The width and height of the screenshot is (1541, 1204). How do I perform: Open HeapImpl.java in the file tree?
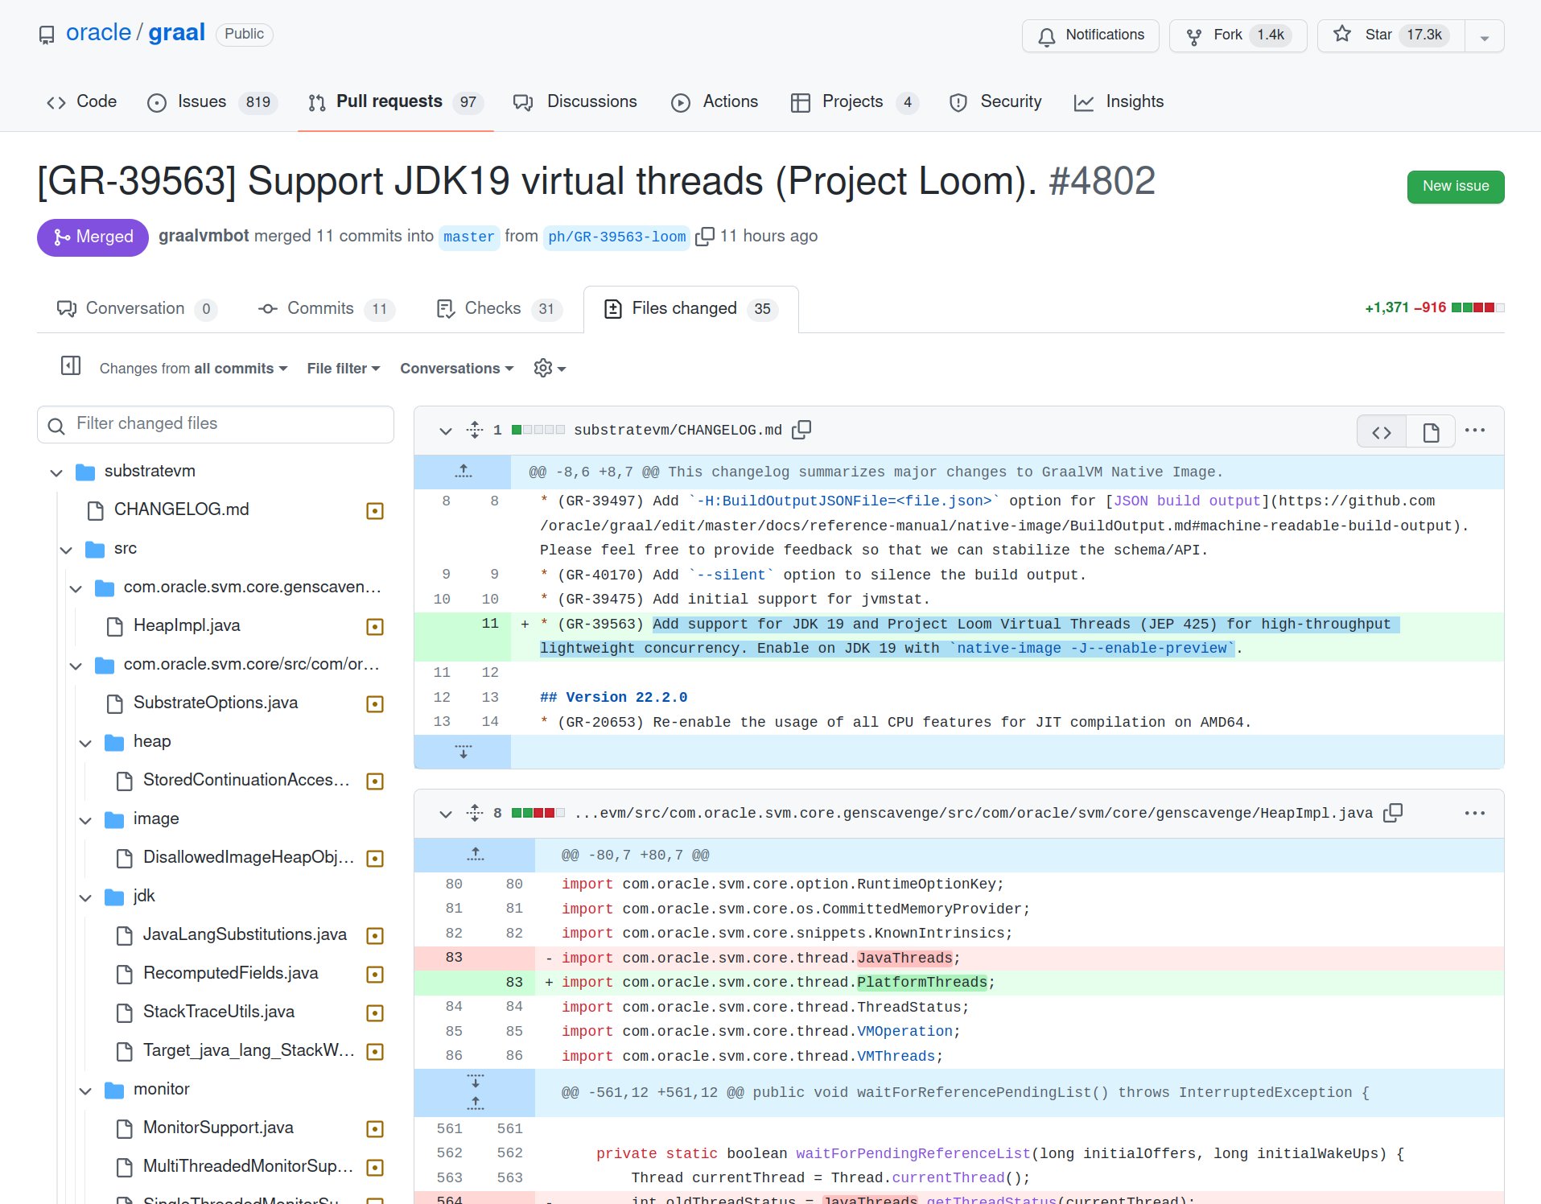(x=187, y=625)
